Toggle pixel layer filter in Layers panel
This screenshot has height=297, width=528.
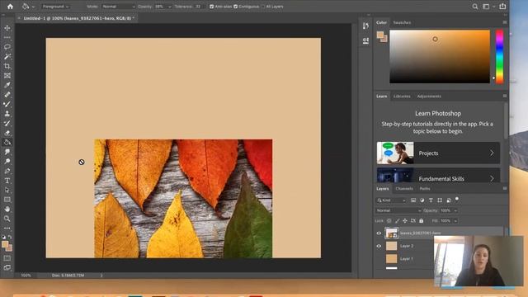(x=413, y=200)
